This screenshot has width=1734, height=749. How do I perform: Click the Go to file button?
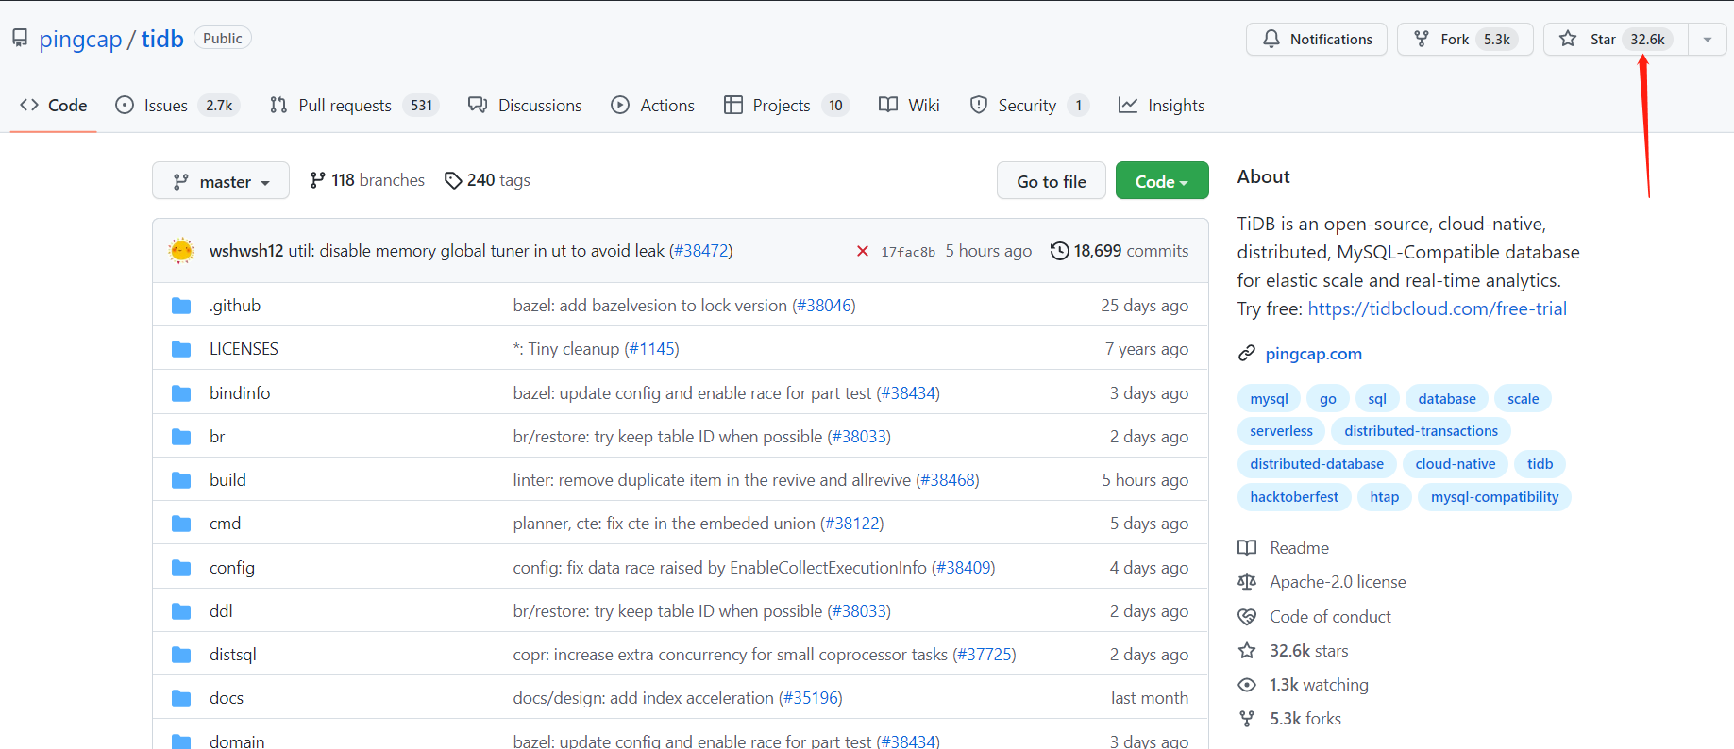(x=1052, y=181)
